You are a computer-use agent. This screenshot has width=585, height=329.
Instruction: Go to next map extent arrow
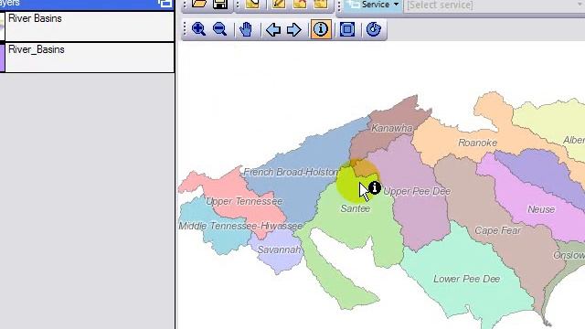tap(294, 29)
